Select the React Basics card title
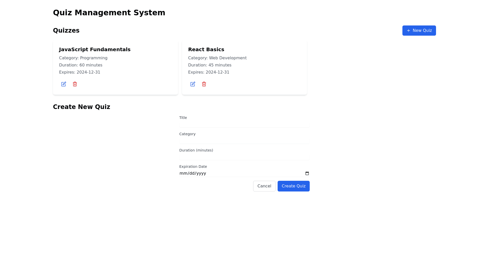Screen dimensions: 489x275 (206, 49)
